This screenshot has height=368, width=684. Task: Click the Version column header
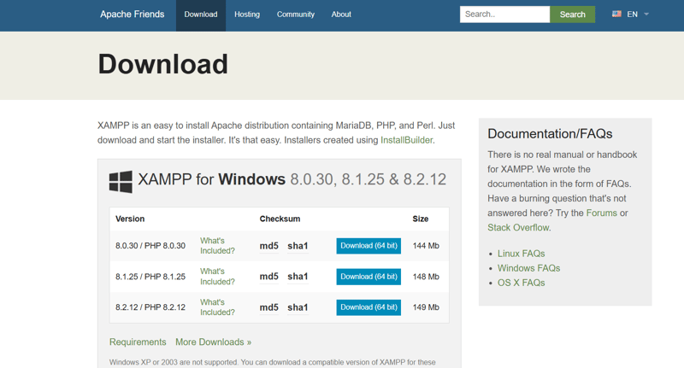(x=130, y=219)
